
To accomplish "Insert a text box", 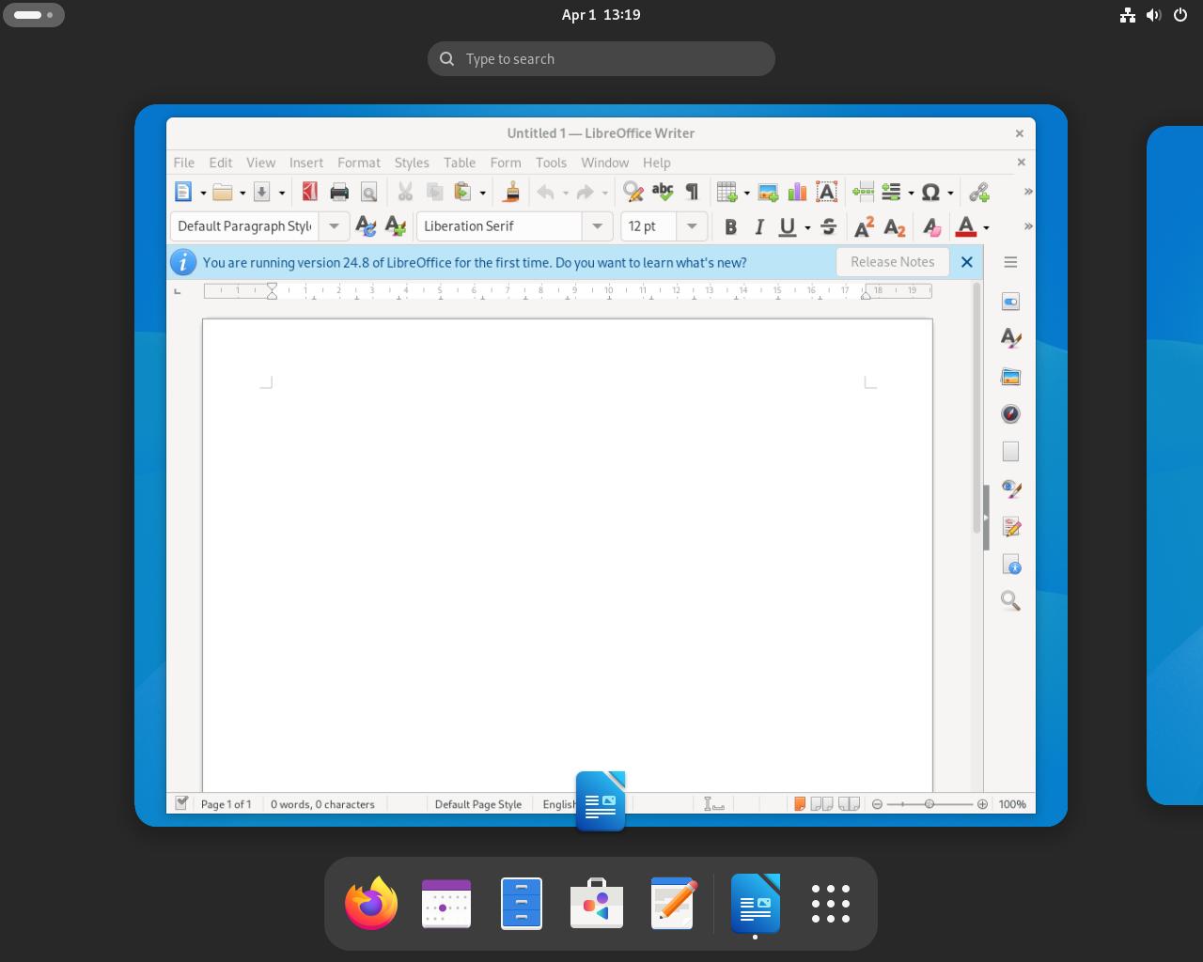I will (x=826, y=192).
